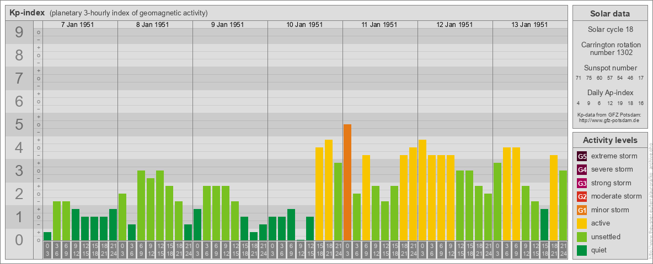The width and height of the screenshot is (653, 264).
Task: Click the 9 Jan 1951 date header
Action: (x=227, y=25)
